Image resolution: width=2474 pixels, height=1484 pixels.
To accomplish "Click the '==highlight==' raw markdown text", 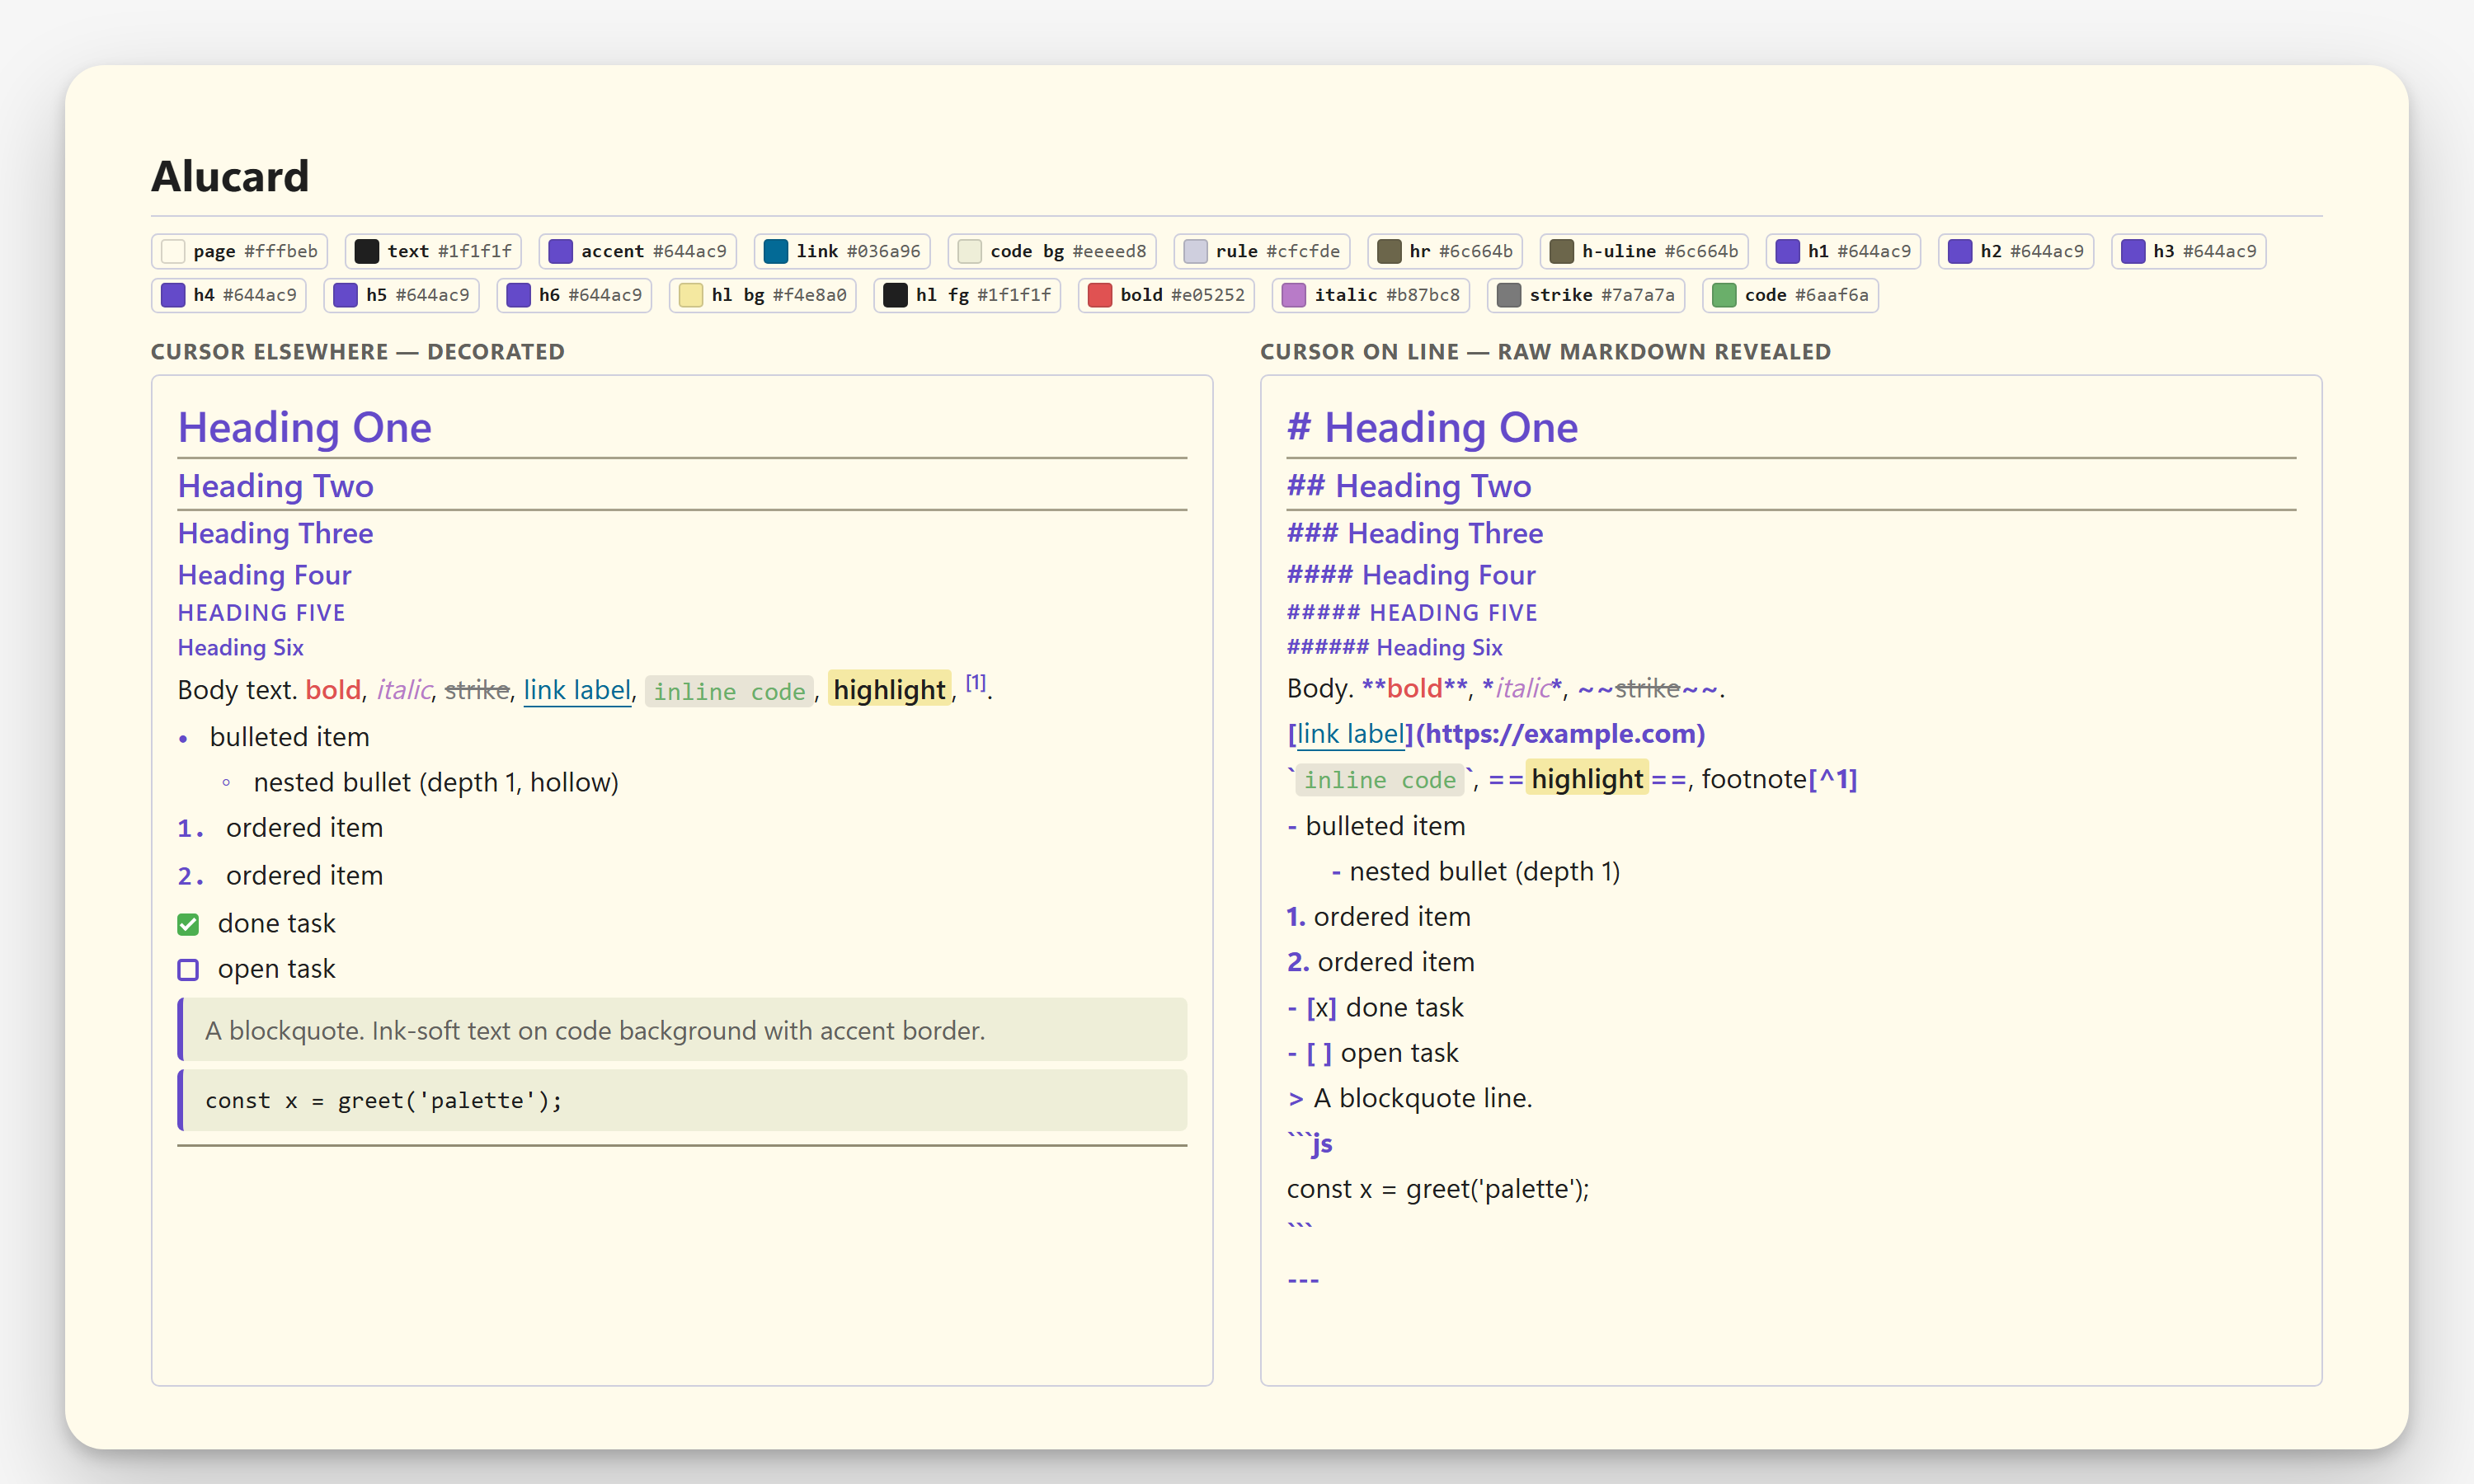I will point(1588,779).
